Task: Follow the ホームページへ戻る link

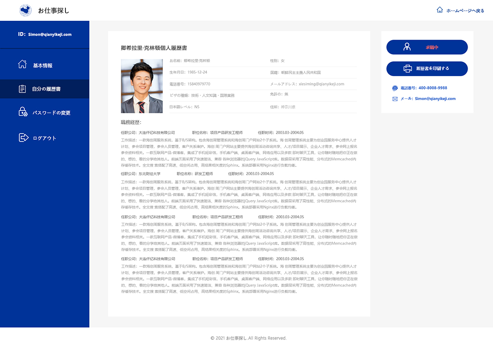Action: pyautogui.click(x=465, y=11)
